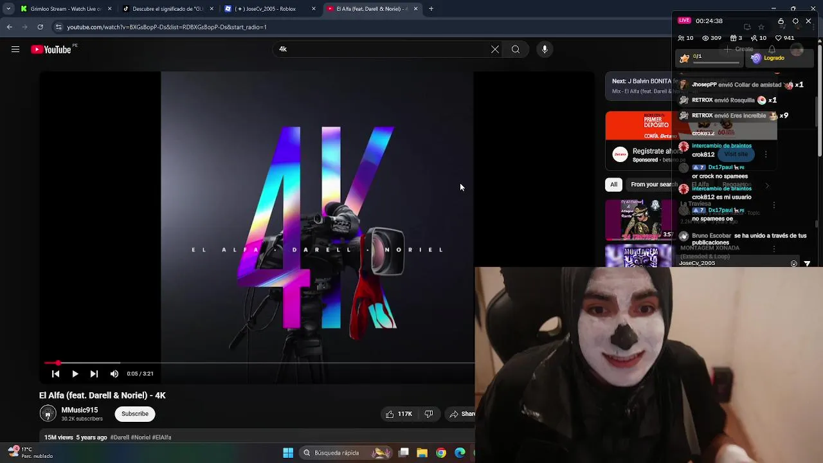Reload the browser page
The width and height of the screenshot is (823, 463).
40,27
